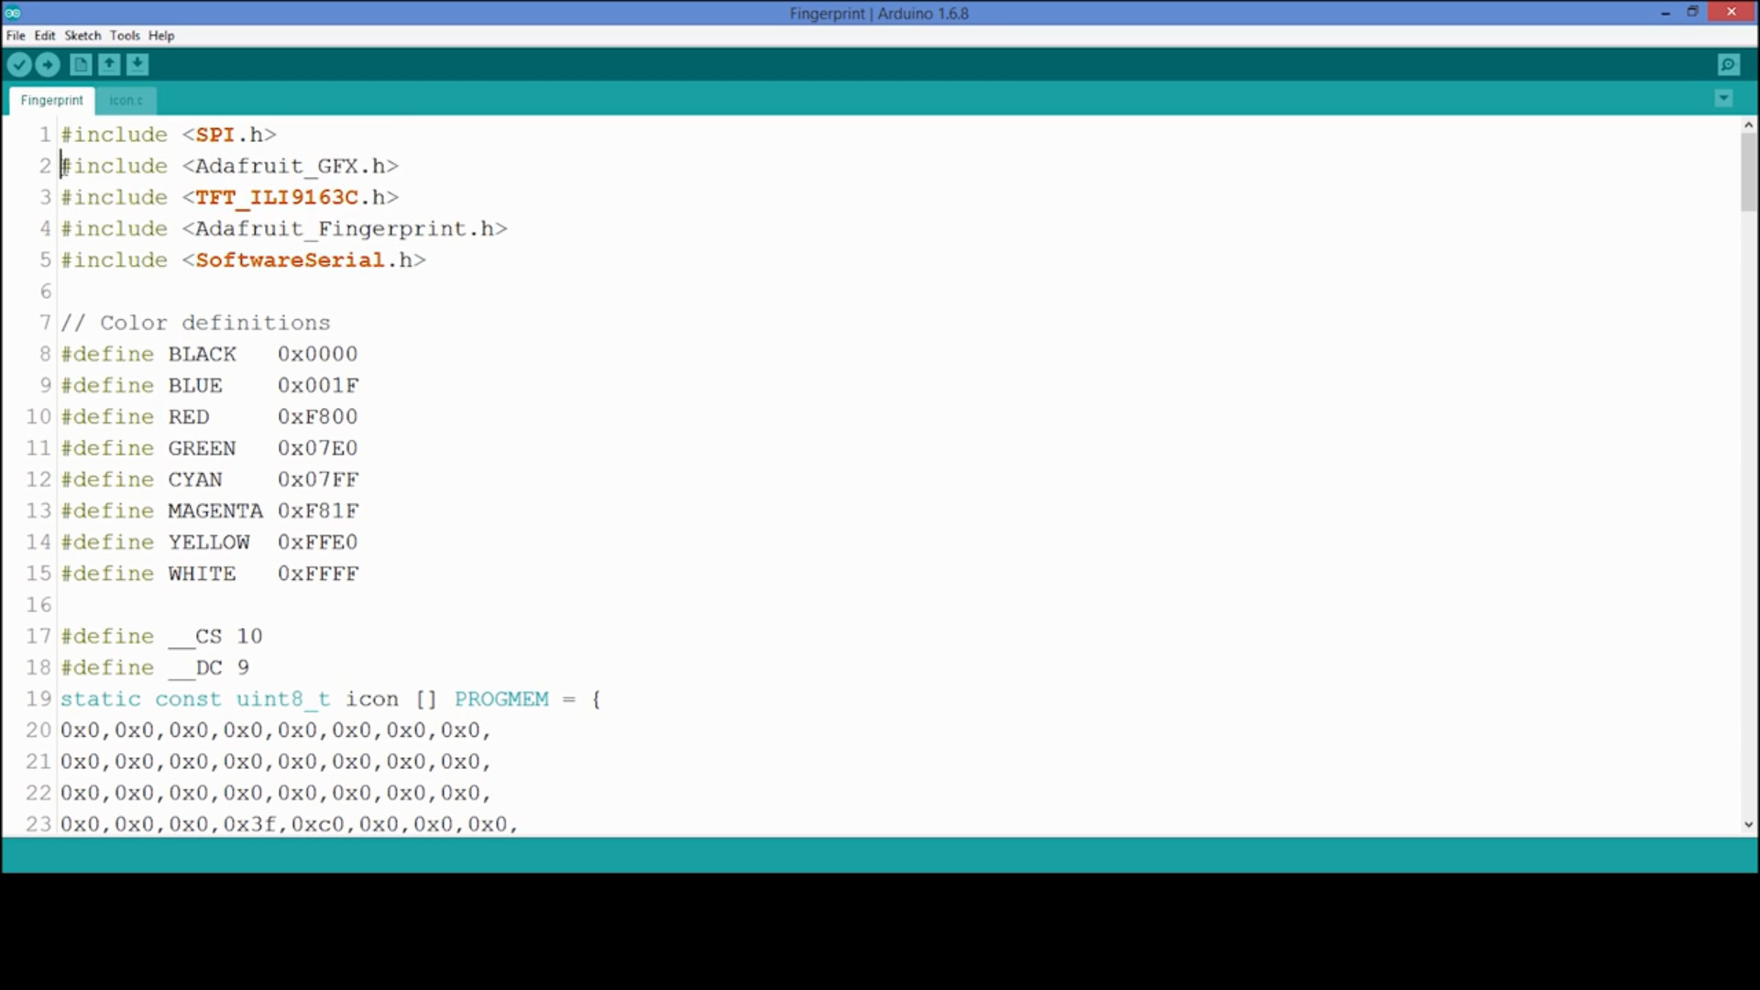Create a new sketch via New icon
This screenshot has height=990, width=1760.
tap(80, 64)
